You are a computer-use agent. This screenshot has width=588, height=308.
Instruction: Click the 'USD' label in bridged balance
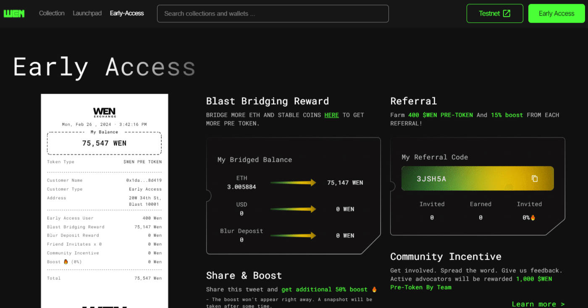pyautogui.click(x=241, y=205)
